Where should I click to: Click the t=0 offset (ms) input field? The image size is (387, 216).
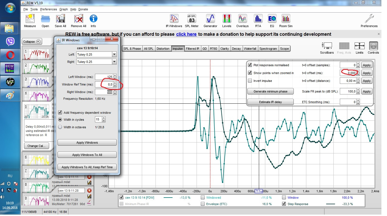point(348,73)
